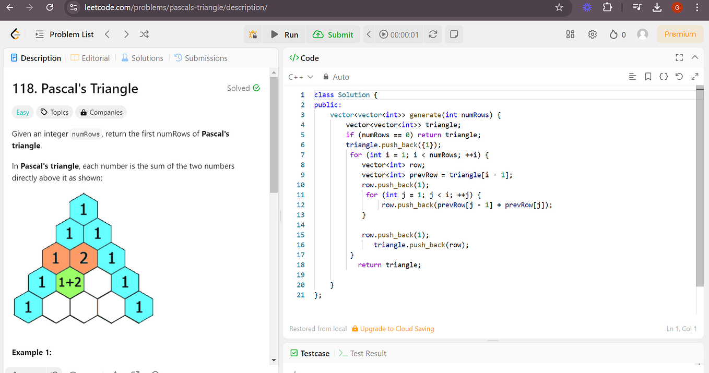Image resolution: width=709 pixels, height=373 pixels.
Task: Click the 'return triangle;' line 18
Action: 389,265
